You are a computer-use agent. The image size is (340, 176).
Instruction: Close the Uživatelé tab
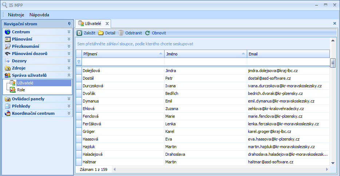pyautogui.click(x=107, y=24)
